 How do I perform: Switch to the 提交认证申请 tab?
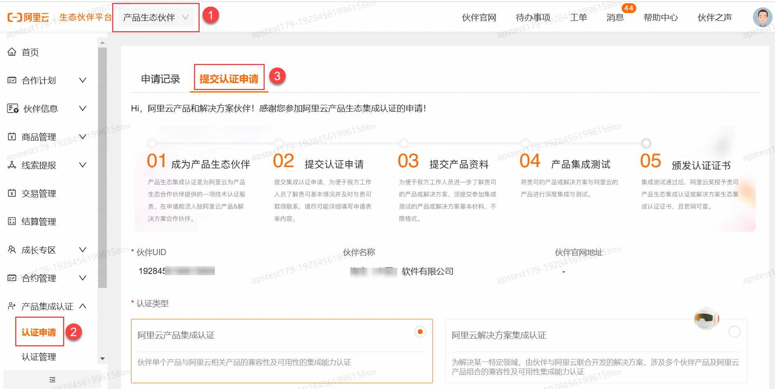(229, 79)
